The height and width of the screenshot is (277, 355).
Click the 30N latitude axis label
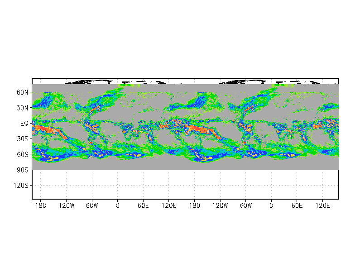tap(23, 108)
